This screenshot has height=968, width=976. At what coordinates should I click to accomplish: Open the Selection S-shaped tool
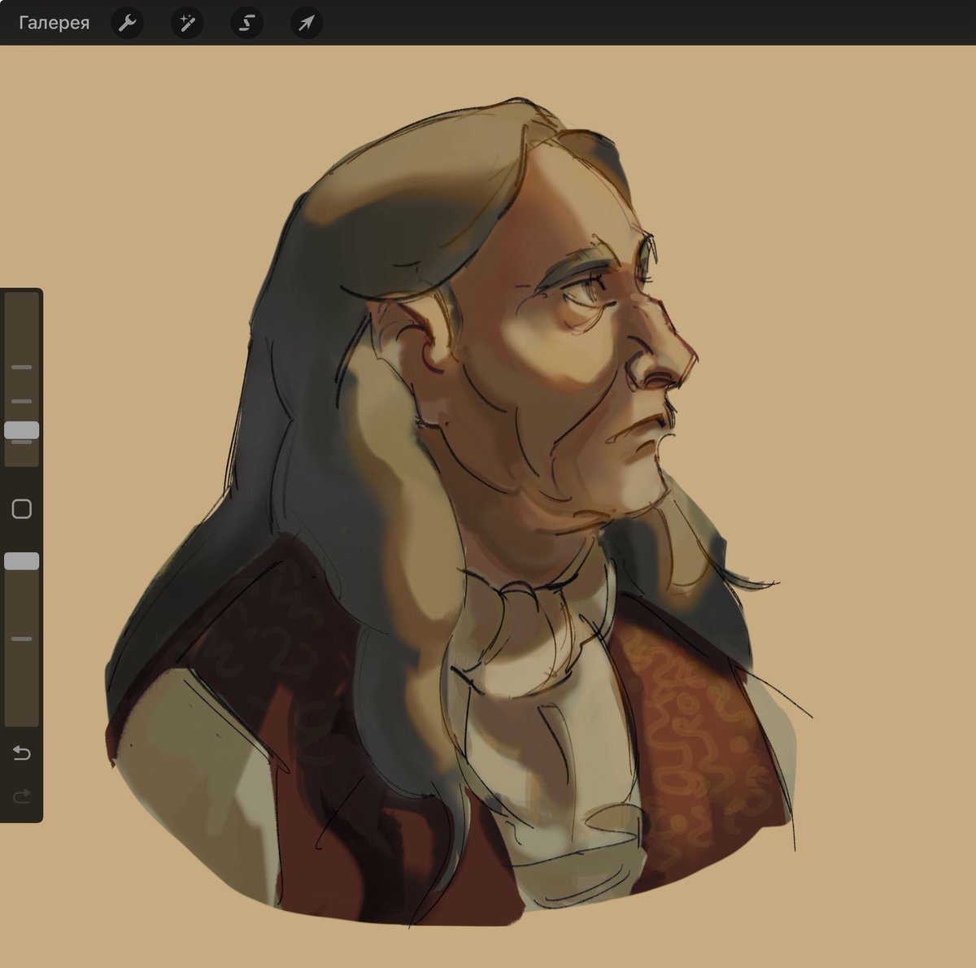pyautogui.click(x=246, y=23)
